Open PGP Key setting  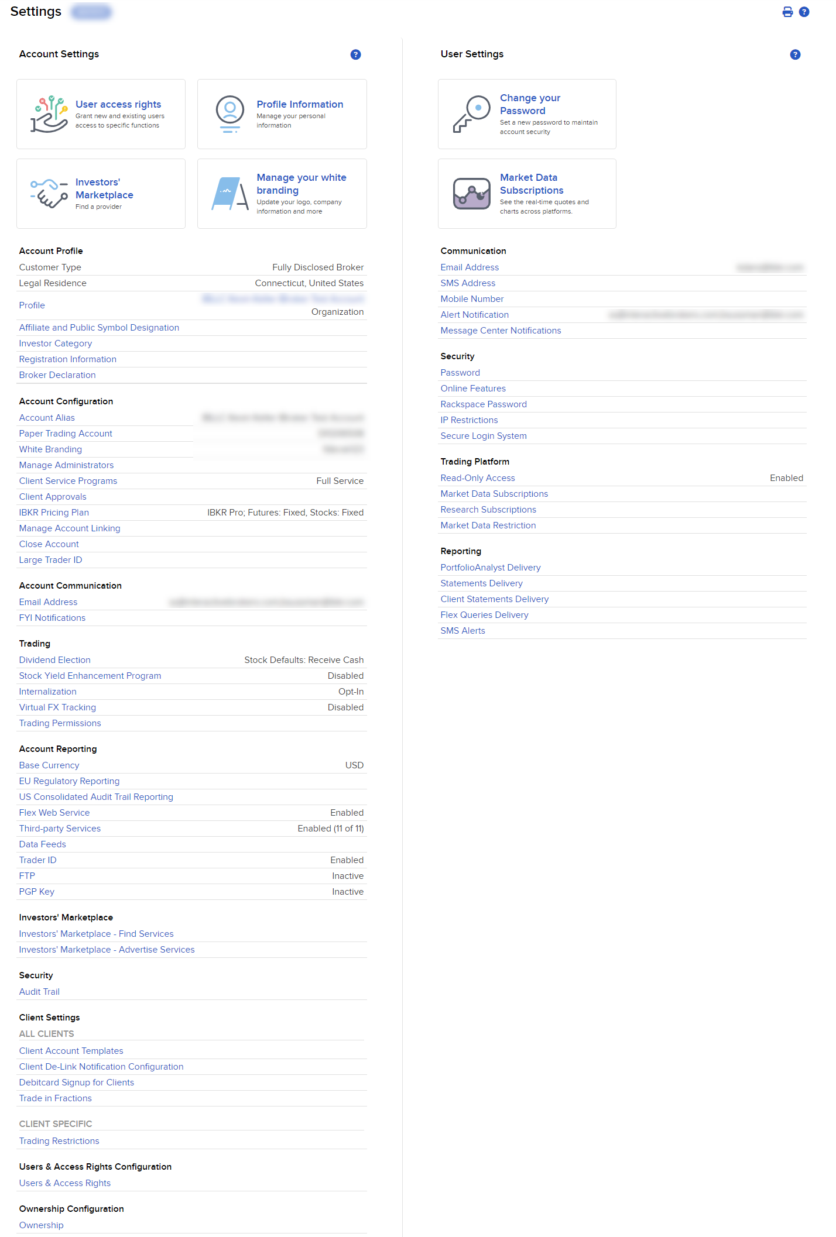(x=36, y=892)
